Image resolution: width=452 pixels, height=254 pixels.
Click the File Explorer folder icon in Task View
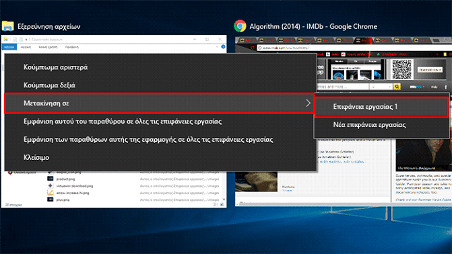[x=8, y=26]
